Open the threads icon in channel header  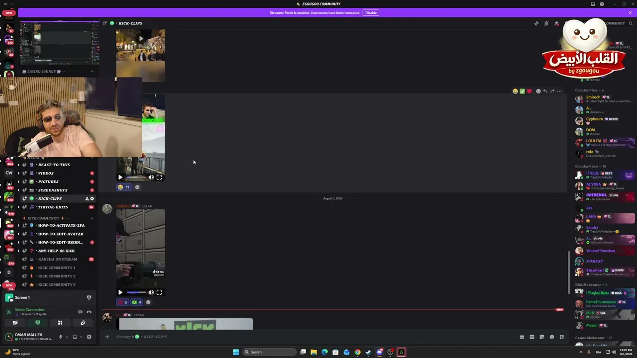536,23
